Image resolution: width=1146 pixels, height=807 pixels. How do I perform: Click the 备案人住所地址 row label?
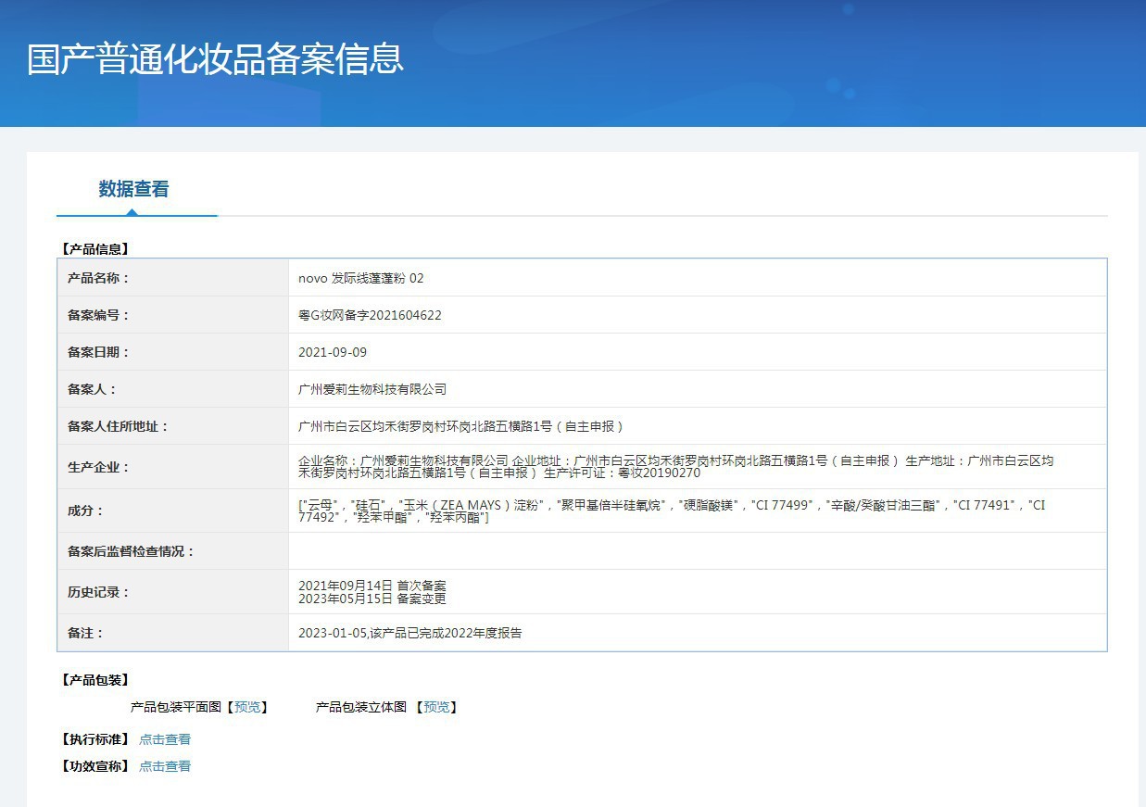coord(119,426)
